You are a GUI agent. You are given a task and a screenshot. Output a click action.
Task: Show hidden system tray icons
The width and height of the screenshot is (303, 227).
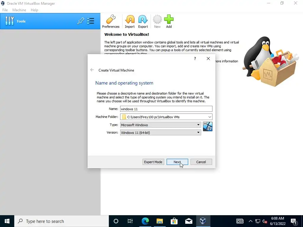(250, 221)
